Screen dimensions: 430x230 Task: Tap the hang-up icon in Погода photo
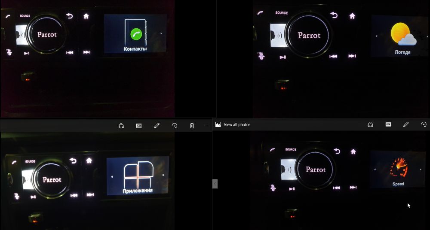(x=261, y=56)
